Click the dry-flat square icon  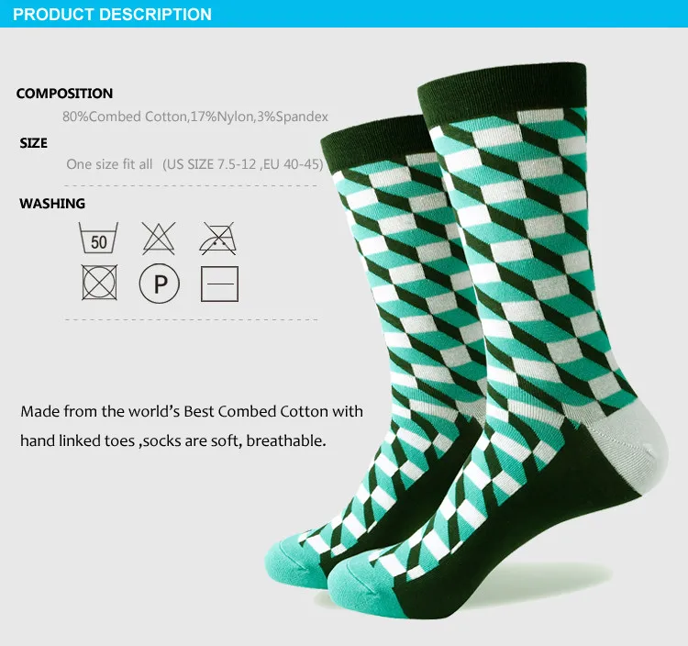tap(219, 284)
